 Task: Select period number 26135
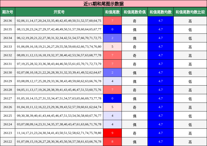point(8,29)
